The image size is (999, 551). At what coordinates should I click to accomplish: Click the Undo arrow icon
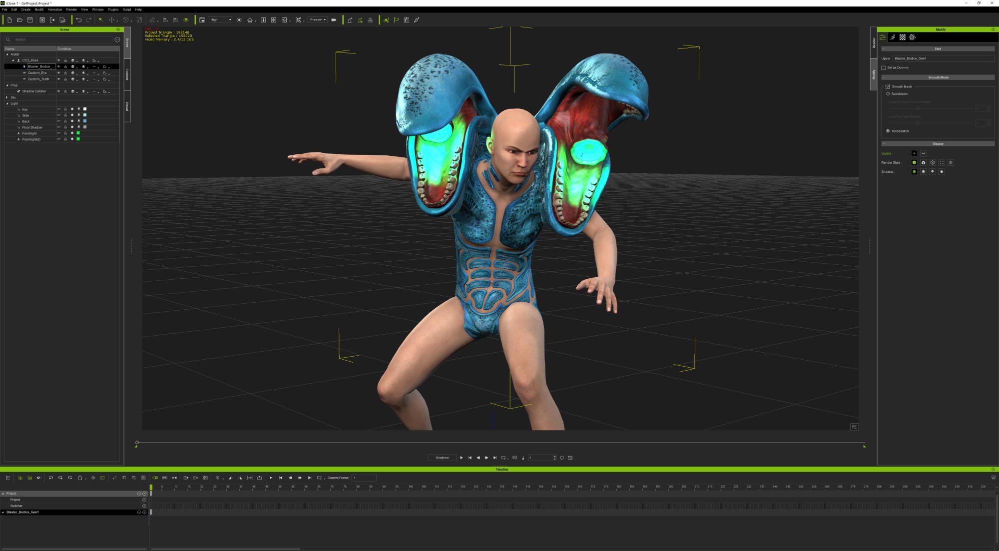click(x=78, y=20)
